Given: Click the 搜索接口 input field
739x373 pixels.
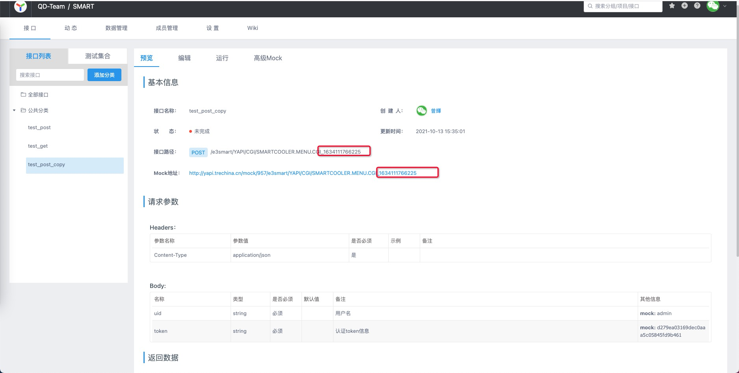Looking at the screenshot, I should 50,75.
